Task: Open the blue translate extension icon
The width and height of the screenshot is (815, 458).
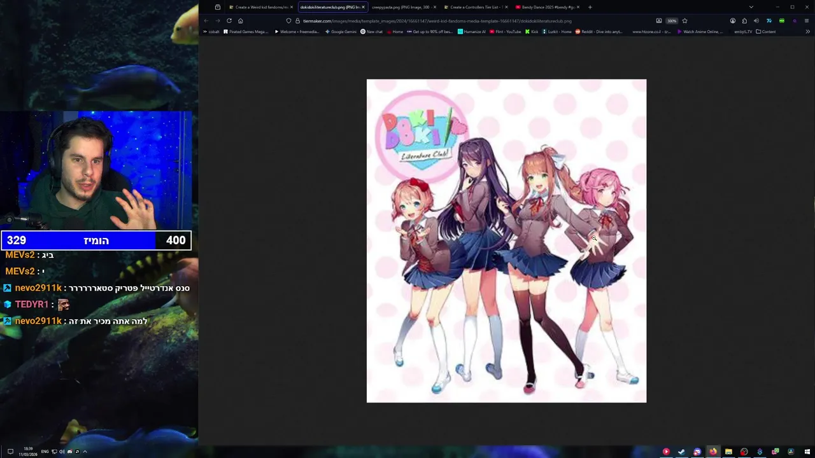Action: click(769, 20)
